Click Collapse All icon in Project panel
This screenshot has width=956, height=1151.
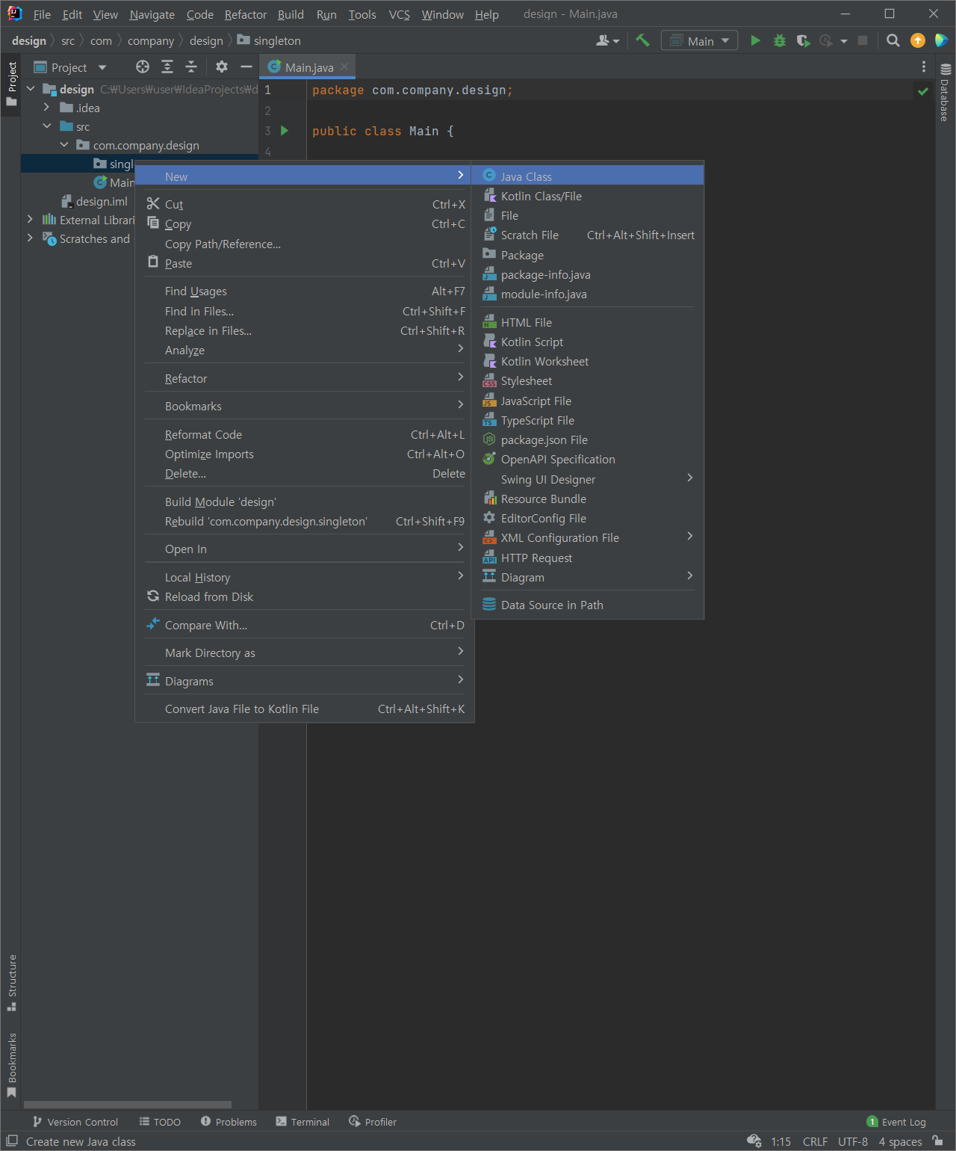pyautogui.click(x=191, y=67)
